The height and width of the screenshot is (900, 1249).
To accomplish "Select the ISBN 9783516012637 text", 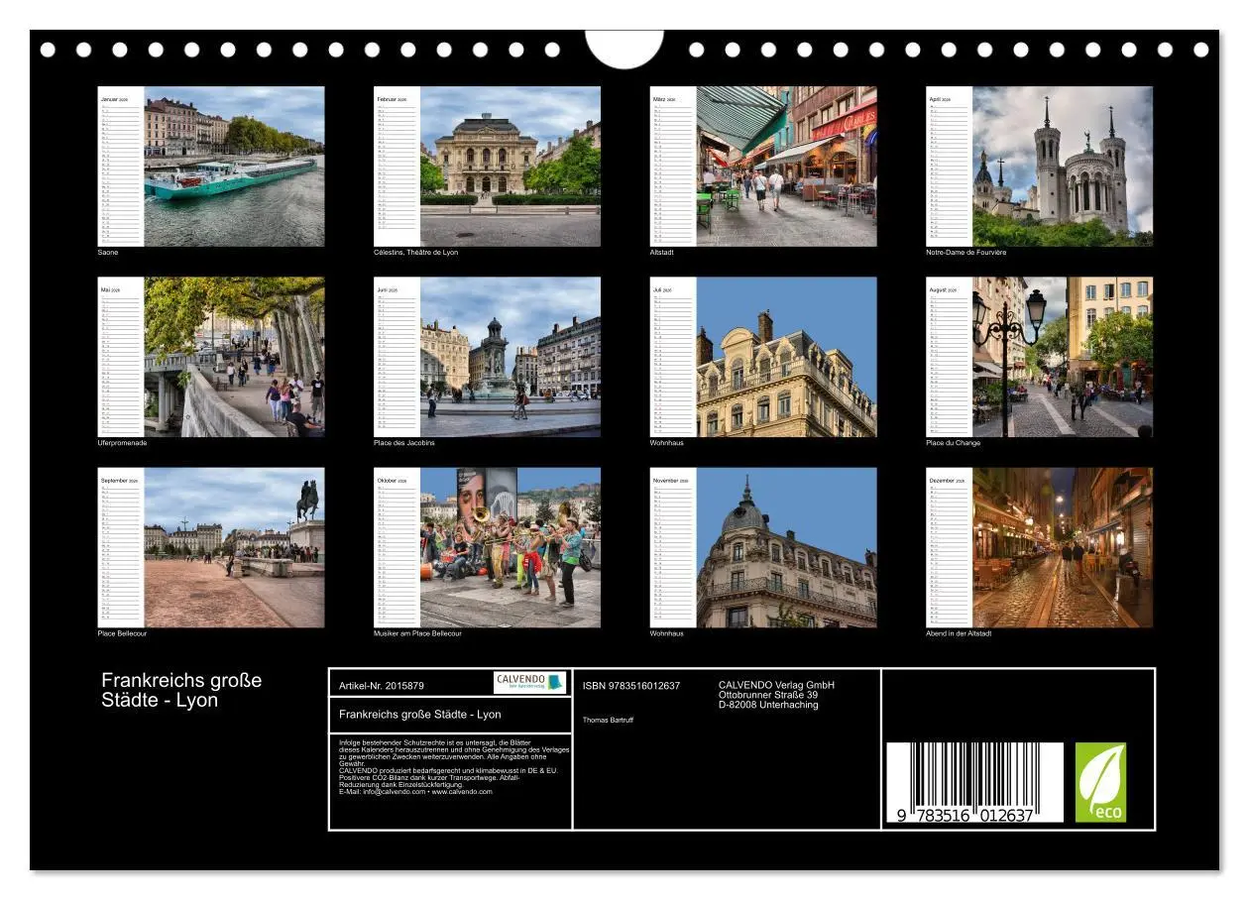I will 631,686.
